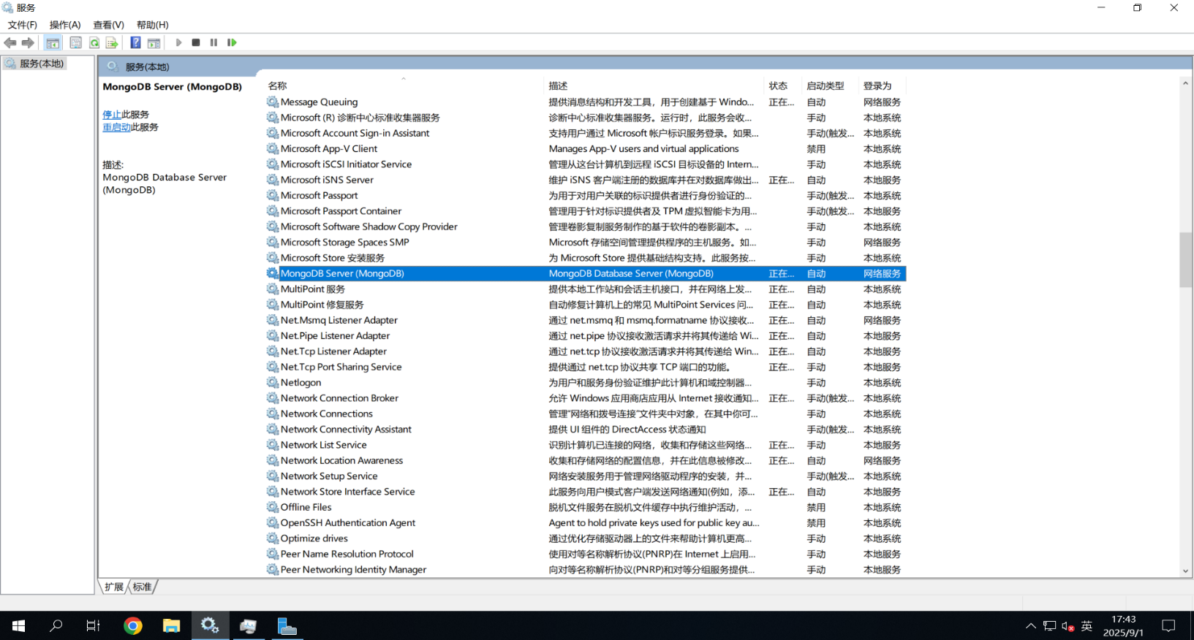Image resolution: width=1194 pixels, height=640 pixels.
Task: Click the Refresh toolbar icon
Action: point(94,43)
